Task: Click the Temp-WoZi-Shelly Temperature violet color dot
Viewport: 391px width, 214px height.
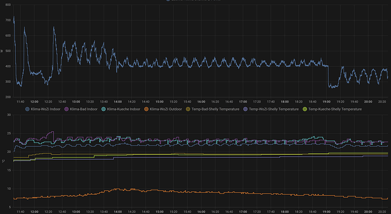Action: (245, 109)
